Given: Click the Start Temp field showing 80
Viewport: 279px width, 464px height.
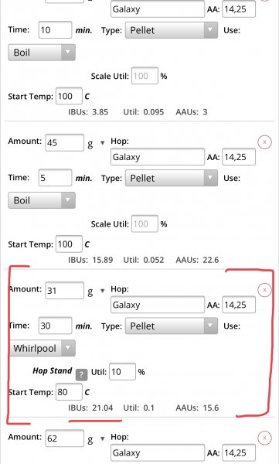Looking at the screenshot, I should [69, 392].
